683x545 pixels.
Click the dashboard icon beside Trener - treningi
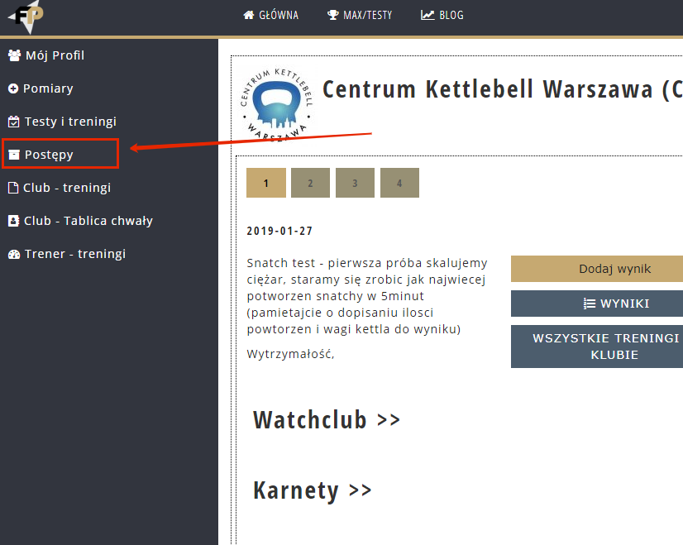[x=13, y=254]
